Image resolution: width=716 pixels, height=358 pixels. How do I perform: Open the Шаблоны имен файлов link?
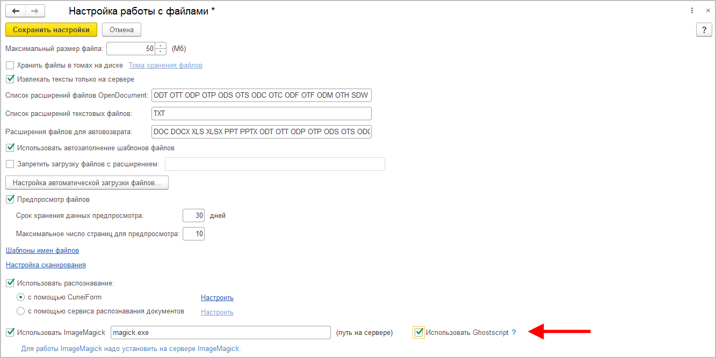[42, 251]
